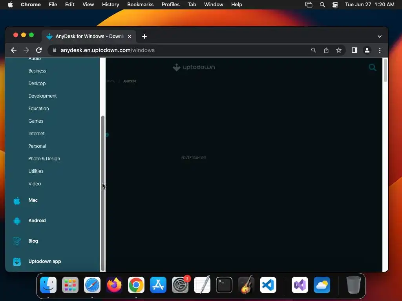Share this page using share icon
The width and height of the screenshot is (402, 301).
pos(326,51)
